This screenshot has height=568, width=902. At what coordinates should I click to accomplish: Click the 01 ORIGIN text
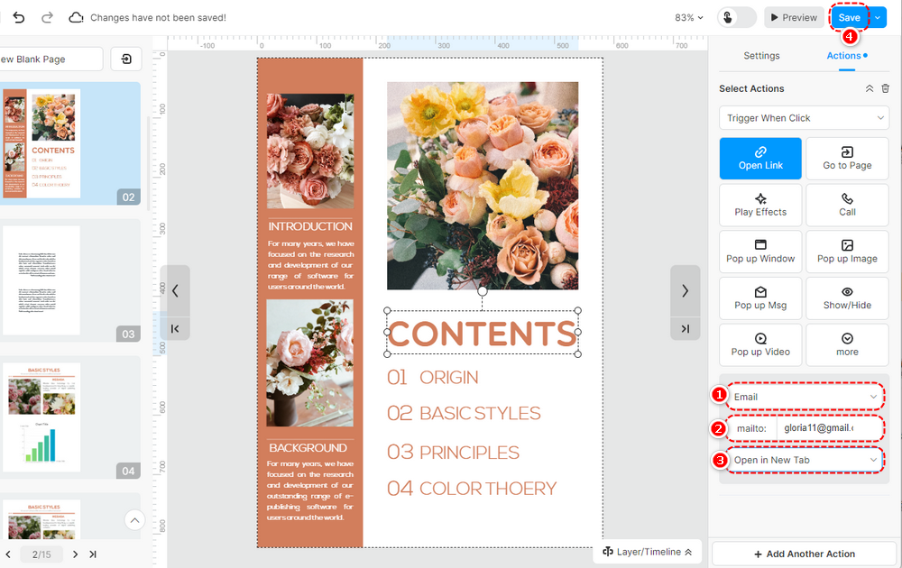[x=433, y=377]
